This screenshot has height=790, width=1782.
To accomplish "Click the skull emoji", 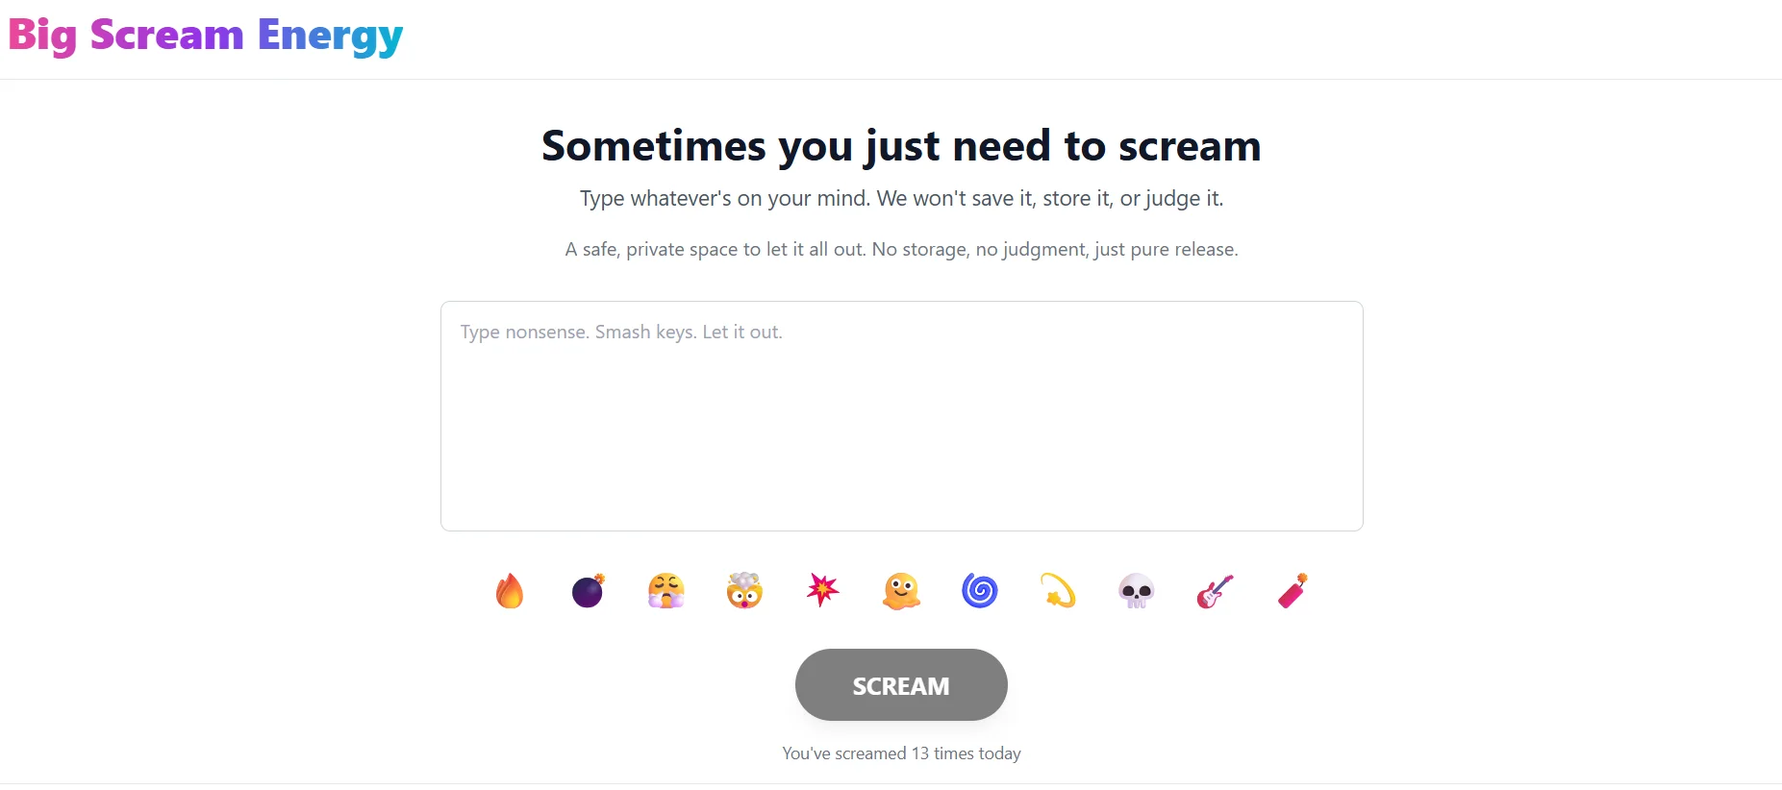I will tap(1136, 591).
